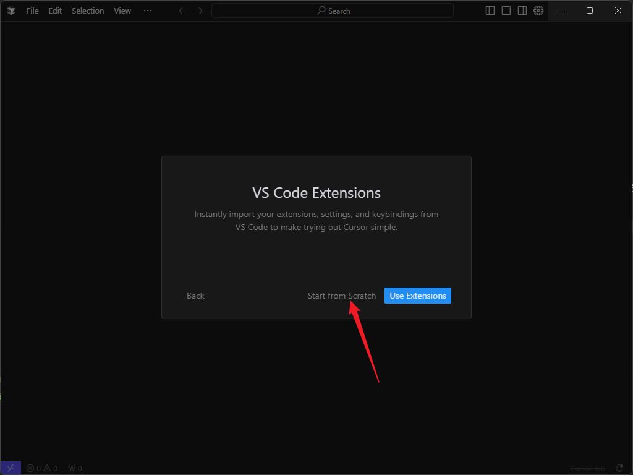633x475 pixels.
Task: Open notifications bell in status bar
Action: (619, 469)
